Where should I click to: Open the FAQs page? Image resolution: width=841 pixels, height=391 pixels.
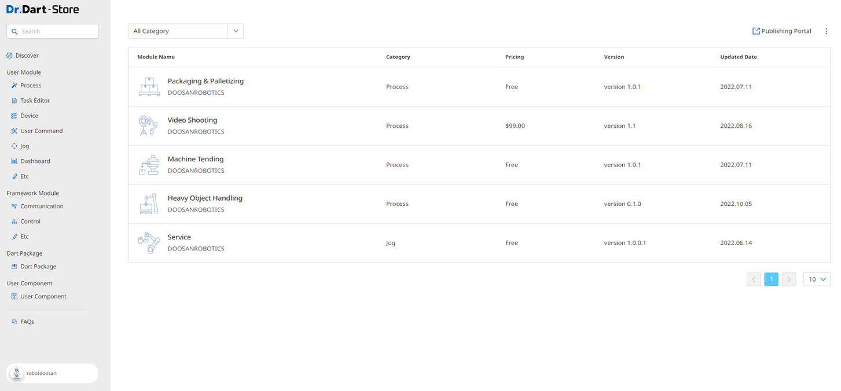click(x=27, y=322)
